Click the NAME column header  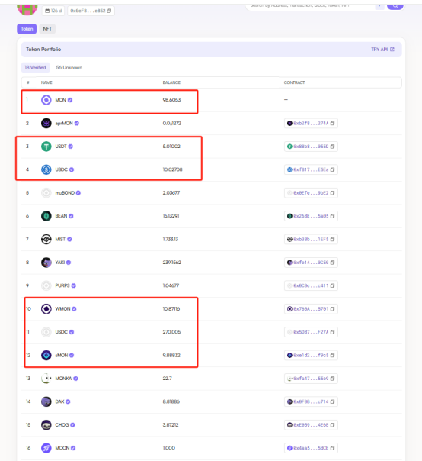46,82
